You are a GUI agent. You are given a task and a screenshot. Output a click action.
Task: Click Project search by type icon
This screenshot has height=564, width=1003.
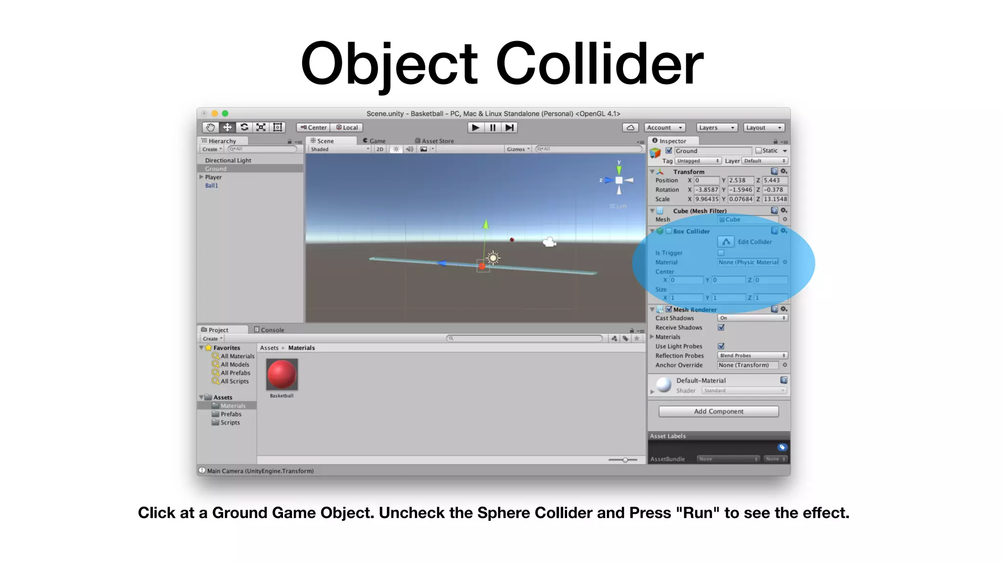coord(614,338)
